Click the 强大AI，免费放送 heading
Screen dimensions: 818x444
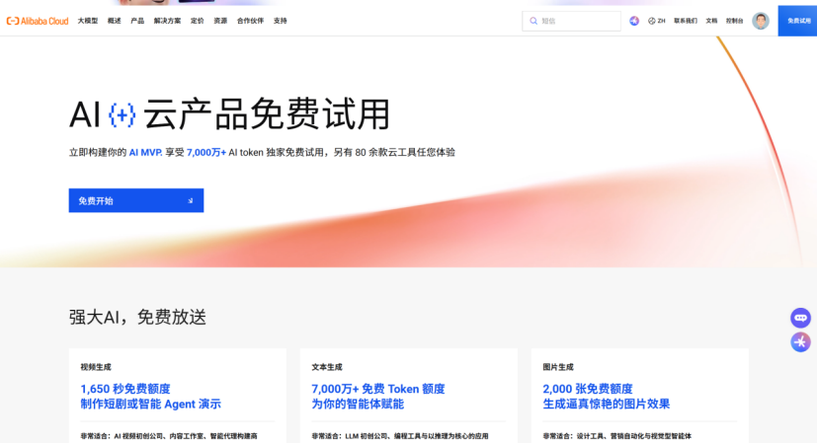coord(137,317)
